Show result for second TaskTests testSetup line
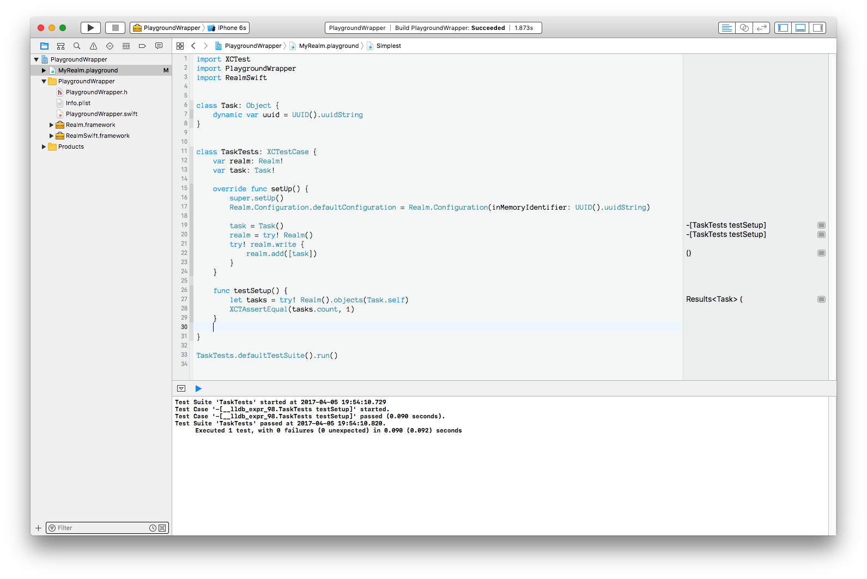This screenshot has height=579, width=867. tap(821, 234)
